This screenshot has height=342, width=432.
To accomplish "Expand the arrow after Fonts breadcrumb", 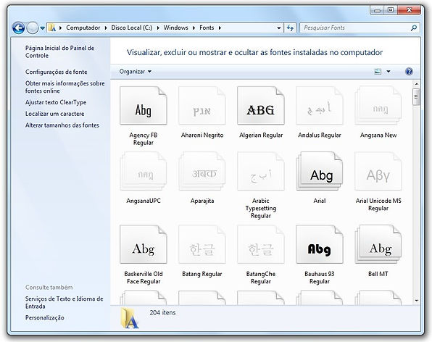I will coord(220,28).
